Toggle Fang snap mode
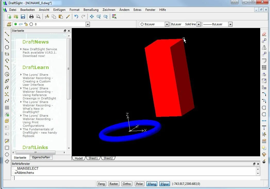Image resolution: width=270 pixels, height=189 pixels. (101, 184)
